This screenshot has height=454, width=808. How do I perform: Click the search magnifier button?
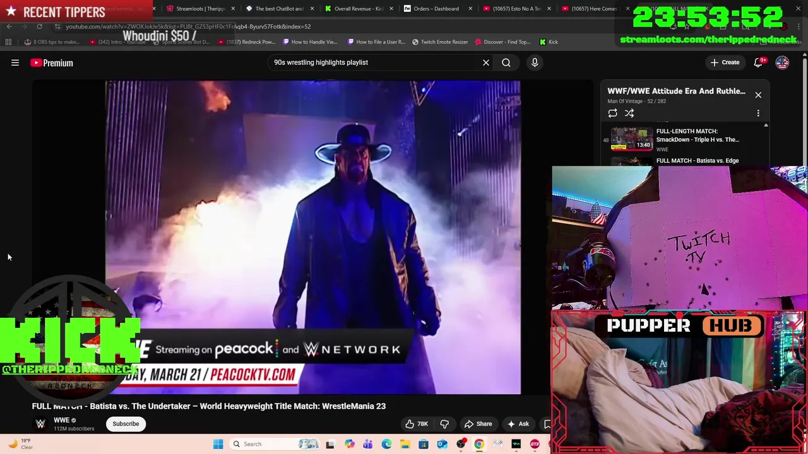point(506,62)
